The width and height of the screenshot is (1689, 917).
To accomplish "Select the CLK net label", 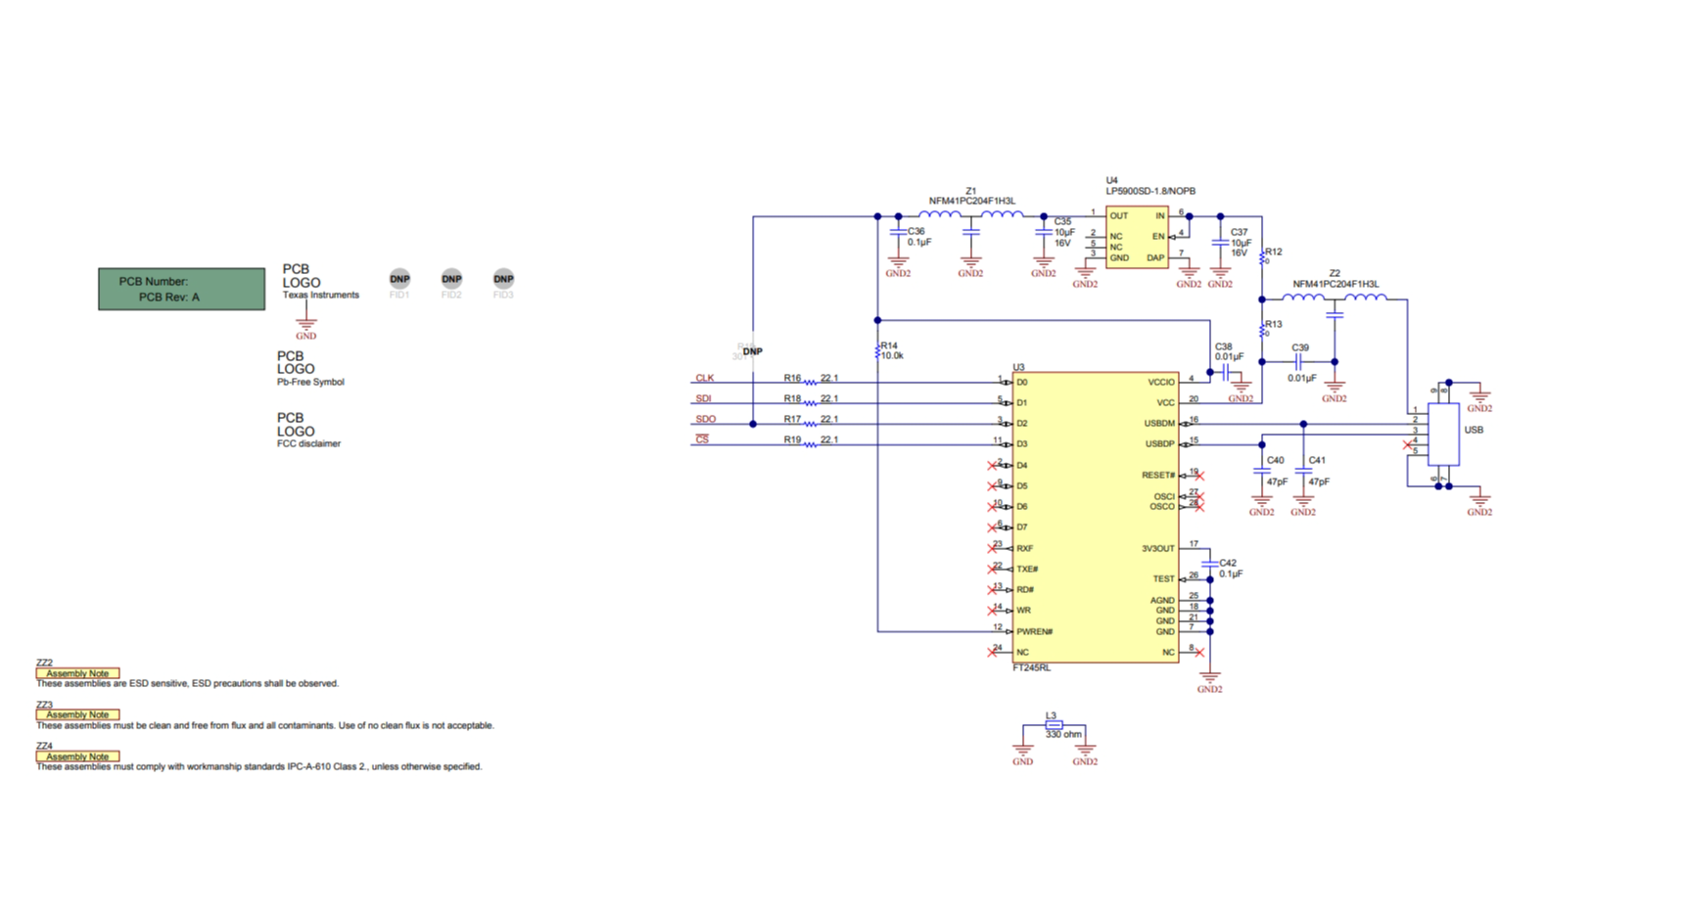I will click(x=704, y=378).
